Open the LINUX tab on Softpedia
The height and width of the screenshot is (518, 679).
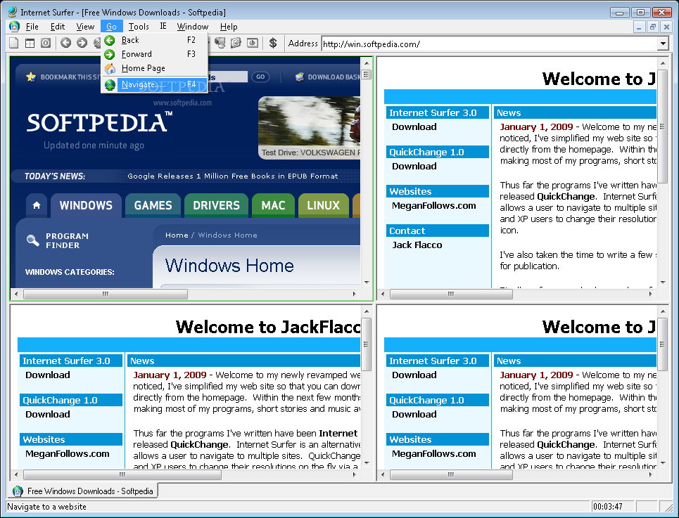pyautogui.click(x=324, y=205)
